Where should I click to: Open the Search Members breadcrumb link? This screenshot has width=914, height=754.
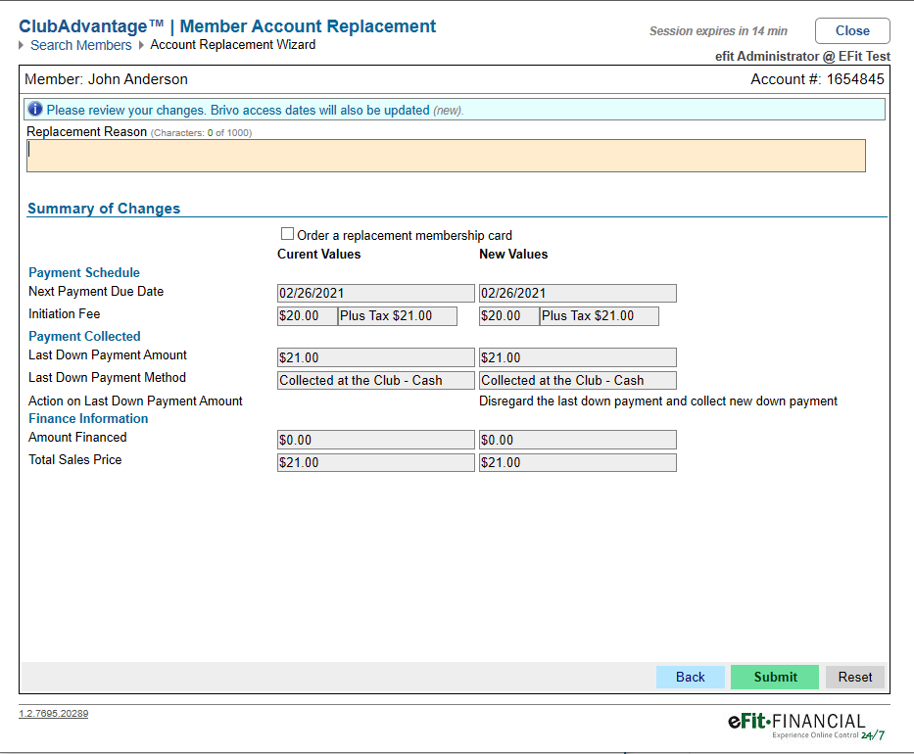tap(81, 45)
